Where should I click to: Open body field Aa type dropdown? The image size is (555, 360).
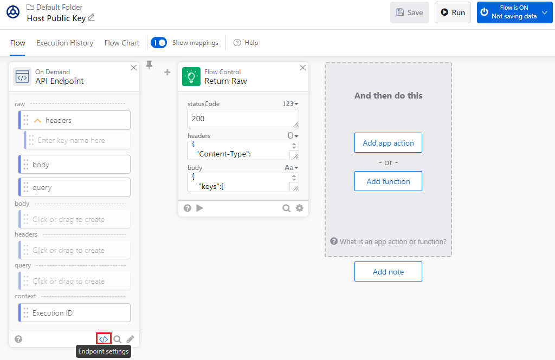point(291,168)
